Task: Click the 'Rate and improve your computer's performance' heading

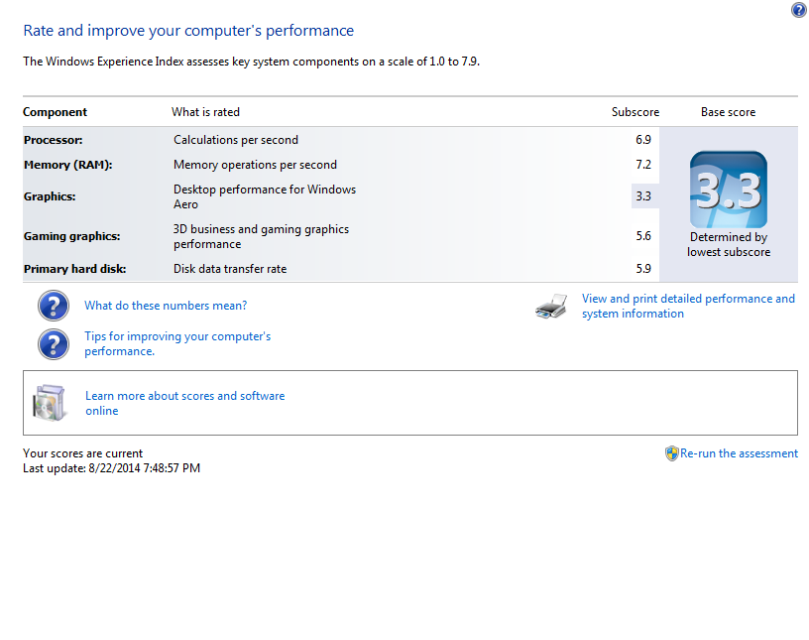Action: click(188, 31)
